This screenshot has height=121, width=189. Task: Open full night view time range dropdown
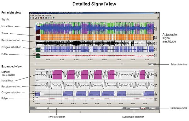(x=152, y=64)
